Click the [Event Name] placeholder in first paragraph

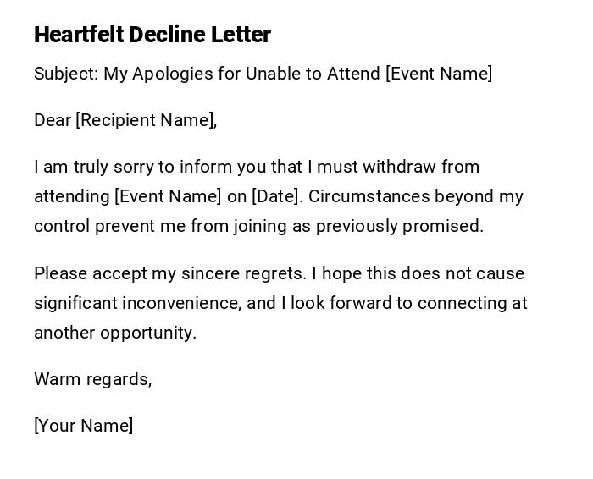[x=168, y=196]
